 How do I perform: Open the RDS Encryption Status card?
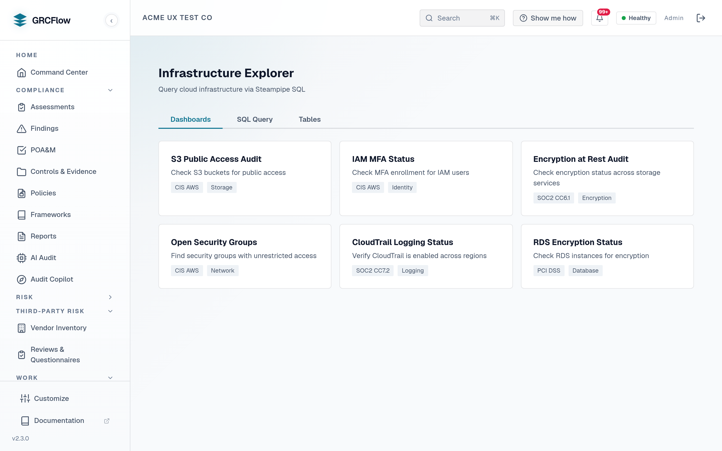click(x=607, y=256)
